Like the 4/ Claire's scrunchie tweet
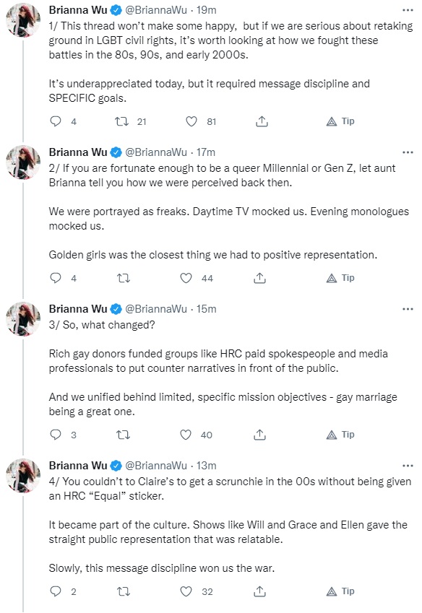Viewport: 422px width, 613px height. [186, 591]
